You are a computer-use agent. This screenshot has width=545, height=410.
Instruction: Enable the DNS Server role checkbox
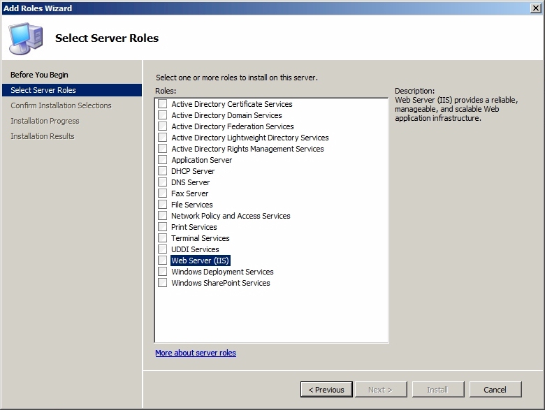[x=162, y=182]
